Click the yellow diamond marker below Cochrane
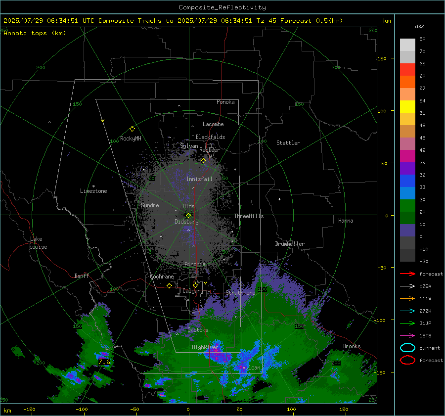The height and width of the screenshot is (416, 445). 170,285
